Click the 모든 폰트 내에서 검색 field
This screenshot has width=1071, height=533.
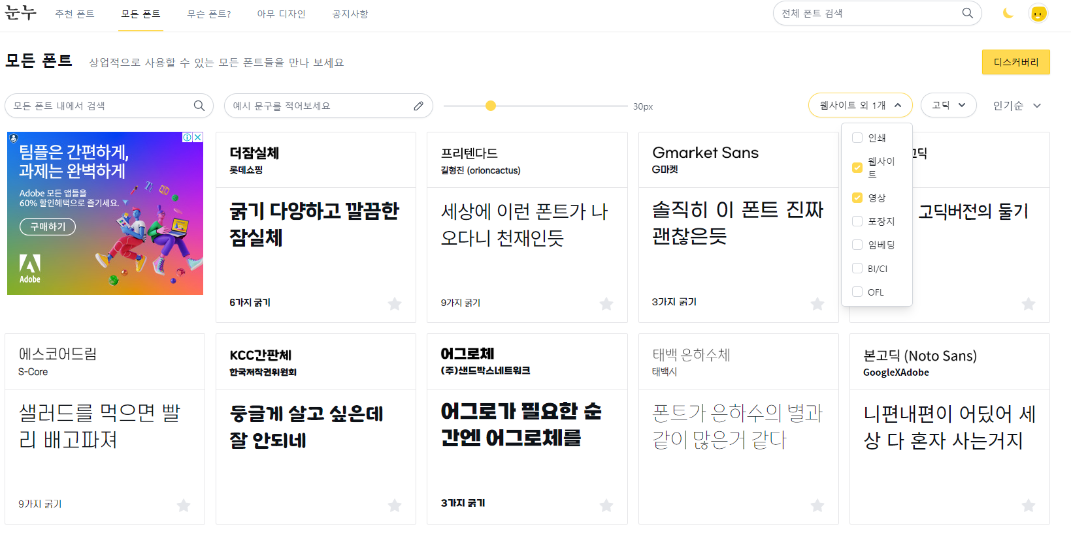109,106
